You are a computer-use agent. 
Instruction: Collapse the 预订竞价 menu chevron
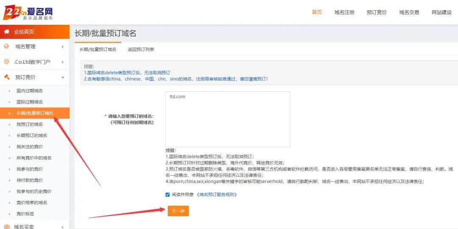point(62,77)
